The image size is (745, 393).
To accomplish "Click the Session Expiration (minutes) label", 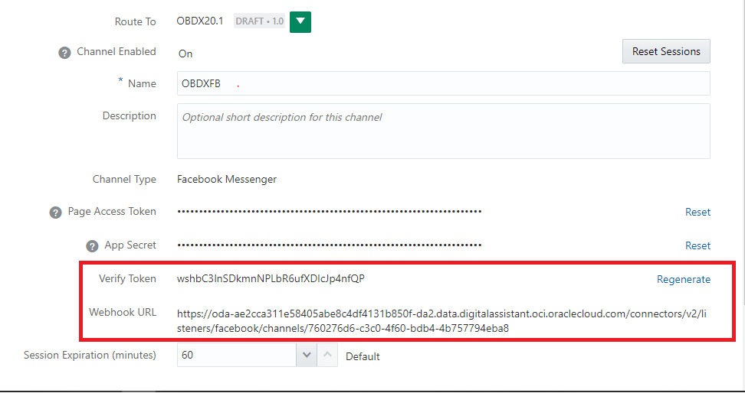I will tap(90, 355).
